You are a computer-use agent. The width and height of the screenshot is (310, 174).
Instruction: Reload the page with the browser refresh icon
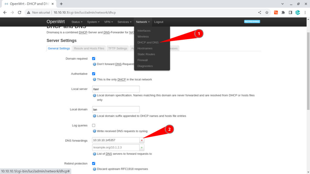coord(19,12)
